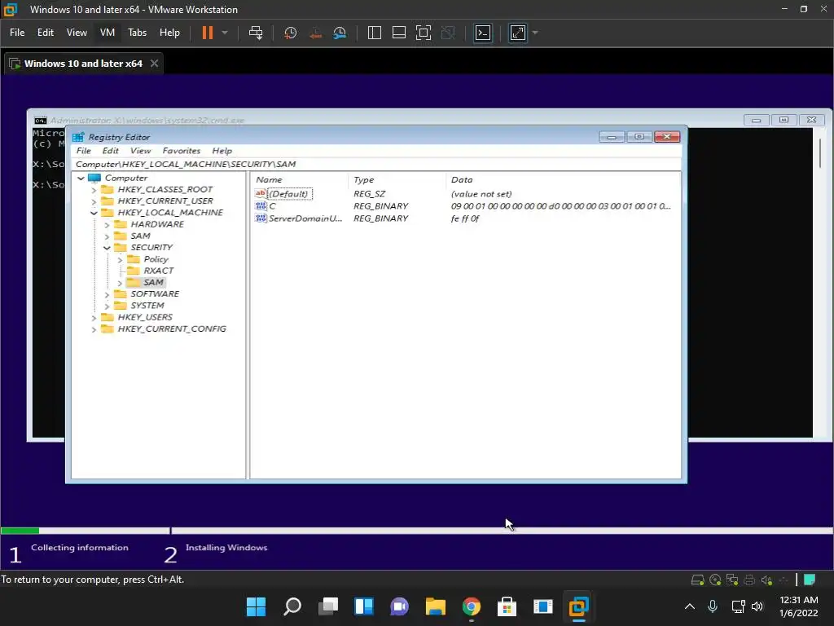834x626 pixels.
Task: Open the volume control in system tray
Action: (757, 606)
